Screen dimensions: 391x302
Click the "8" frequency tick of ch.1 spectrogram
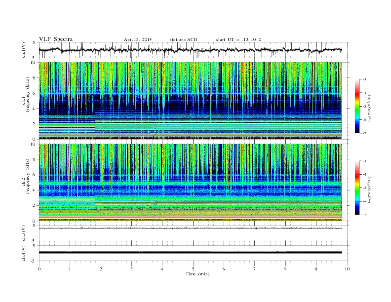(x=35, y=78)
